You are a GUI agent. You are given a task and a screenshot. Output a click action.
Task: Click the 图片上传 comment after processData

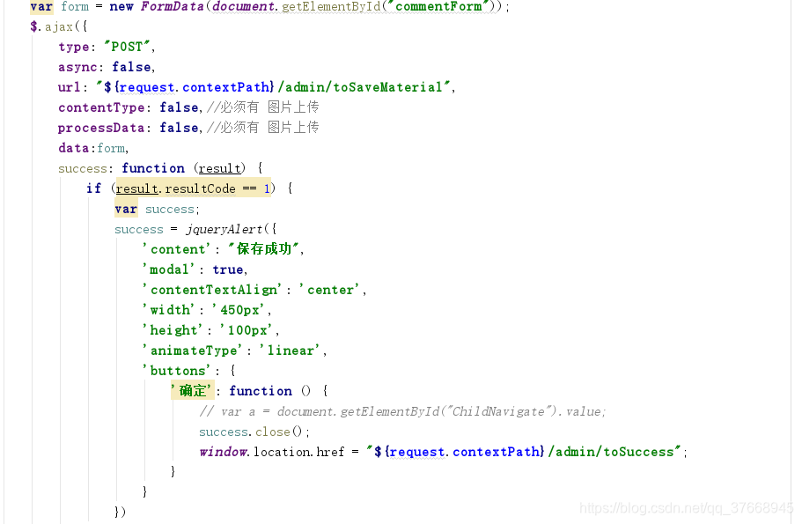tap(293, 127)
